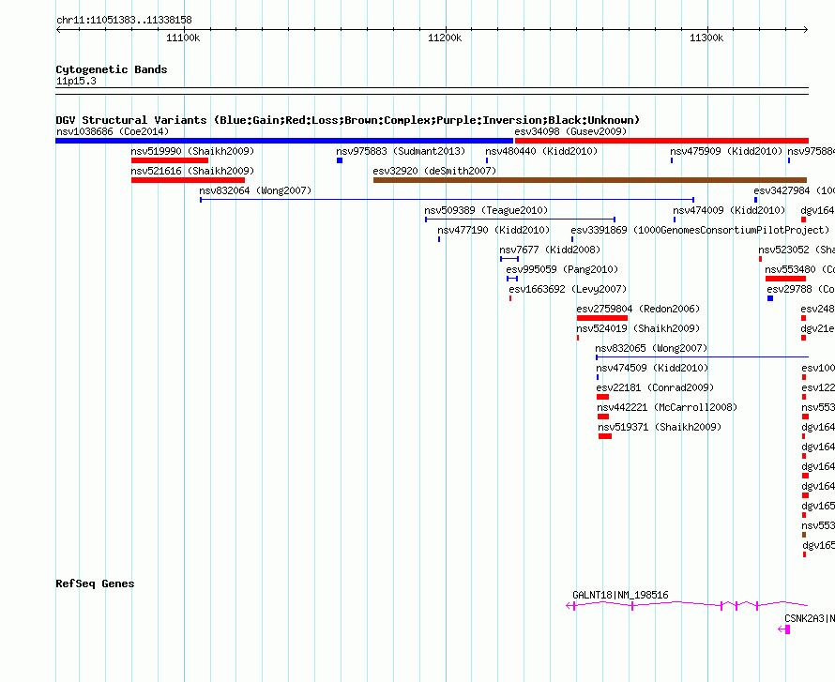
Task: Open the nsv519990 (Shaikh2009) label
Action: click(x=192, y=151)
